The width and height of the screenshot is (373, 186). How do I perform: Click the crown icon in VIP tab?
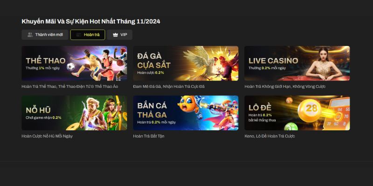coord(115,35)
